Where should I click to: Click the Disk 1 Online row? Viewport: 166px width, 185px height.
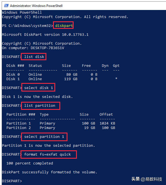[62, 79]
